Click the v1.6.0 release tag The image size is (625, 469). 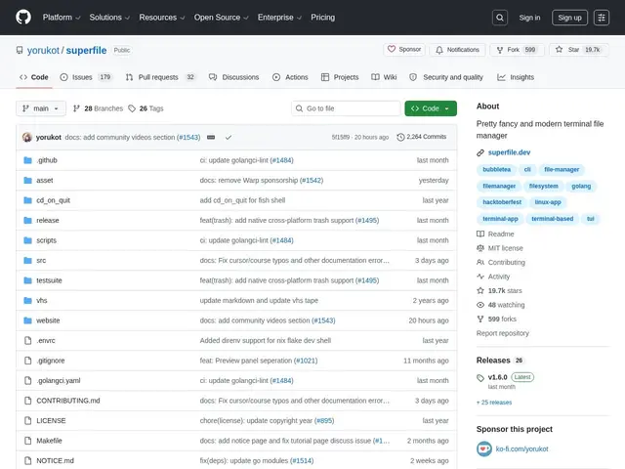pos(497,377)
